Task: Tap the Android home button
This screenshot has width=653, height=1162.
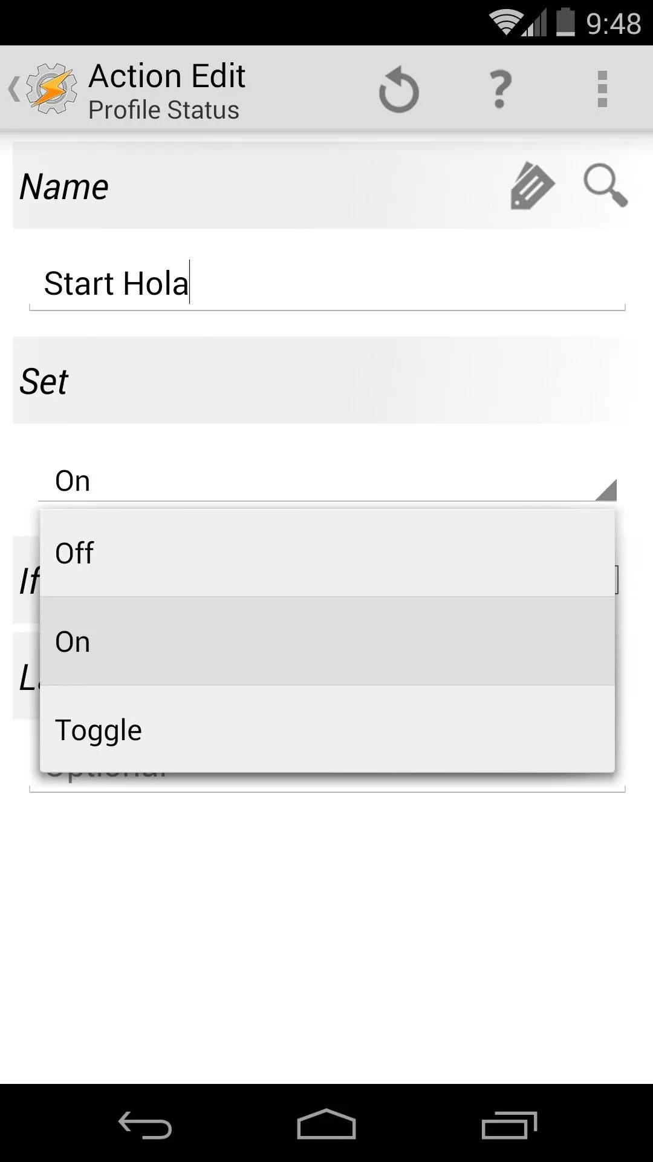Action: tap(326, 1124)
